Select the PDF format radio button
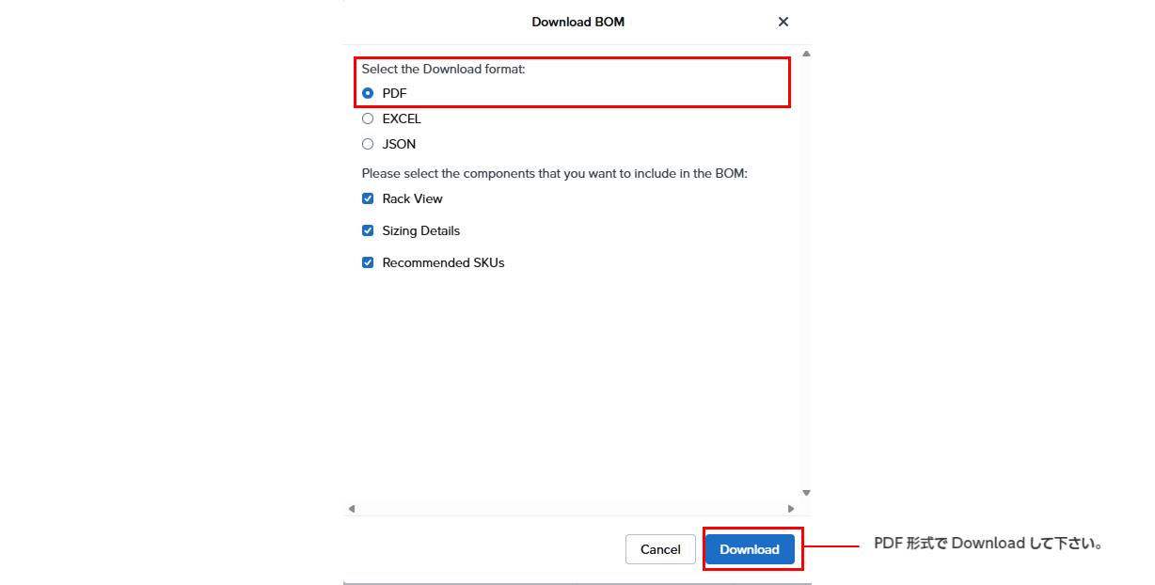This screenshot has height=585, width=1155. tap(368, 93)
